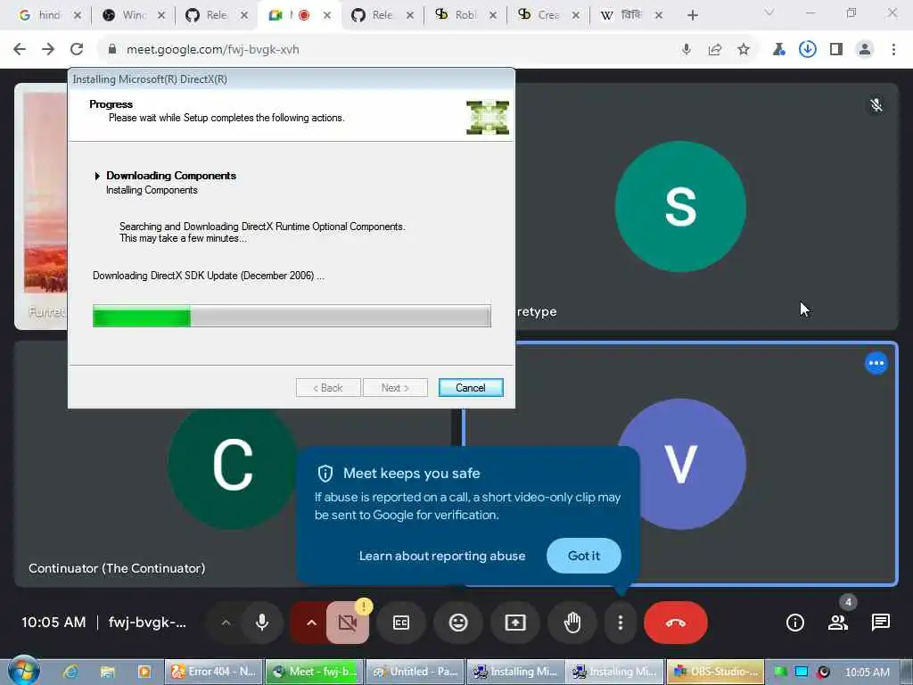Switch to 'Untitled - Paint' taskbar window
The height and width of the screenshot is (685, 913).
[x=415, y=672]
